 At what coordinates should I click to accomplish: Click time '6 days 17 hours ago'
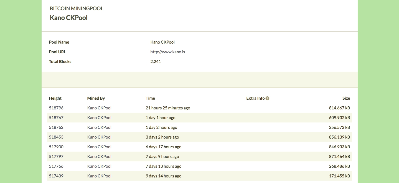pyautogui.click(x=164, y=147)
